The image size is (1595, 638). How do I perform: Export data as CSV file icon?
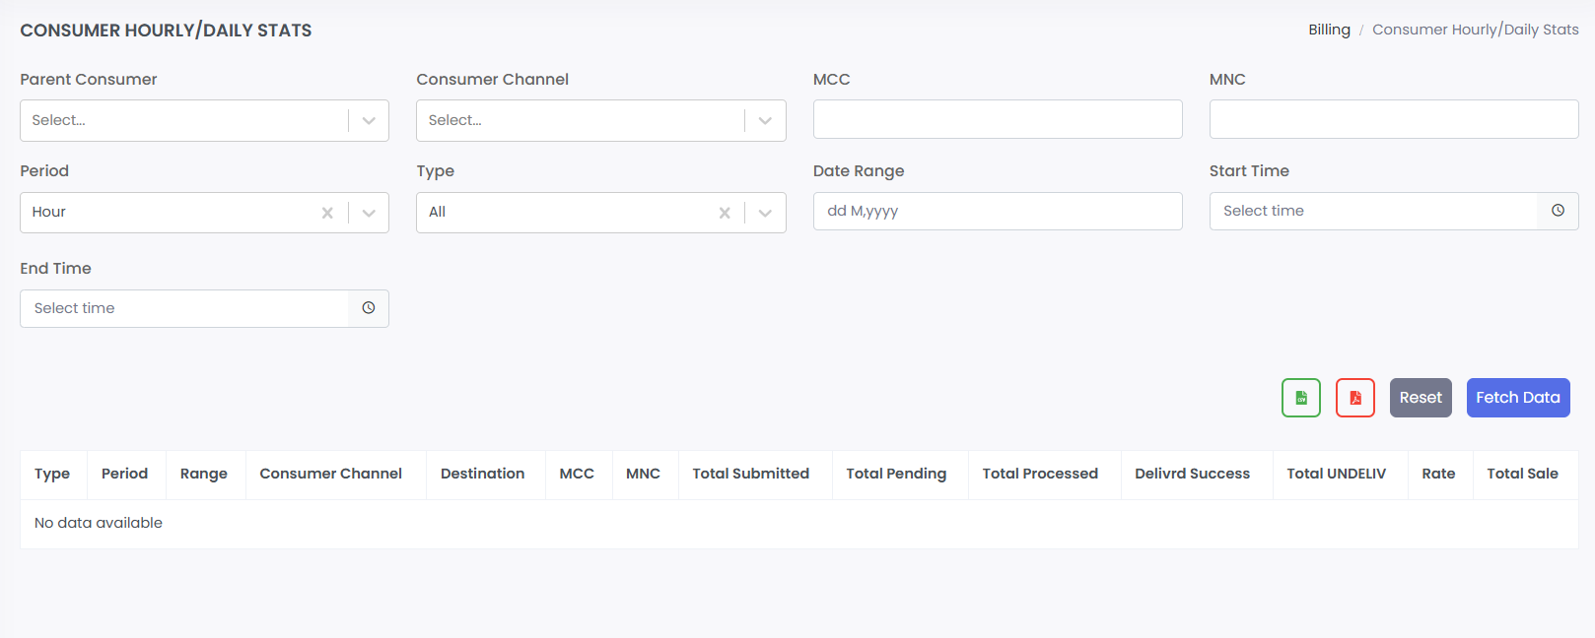pyautogui.click(x=1300, y=398)
